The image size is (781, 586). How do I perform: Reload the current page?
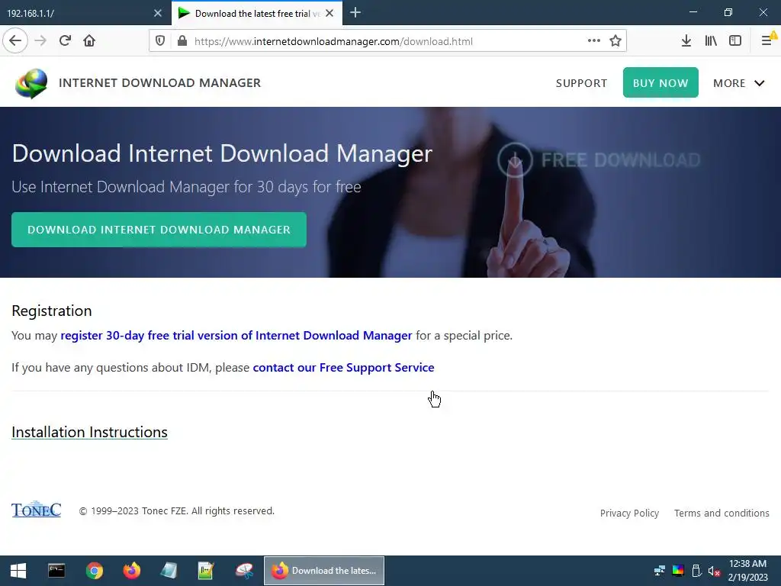(65, 41)
